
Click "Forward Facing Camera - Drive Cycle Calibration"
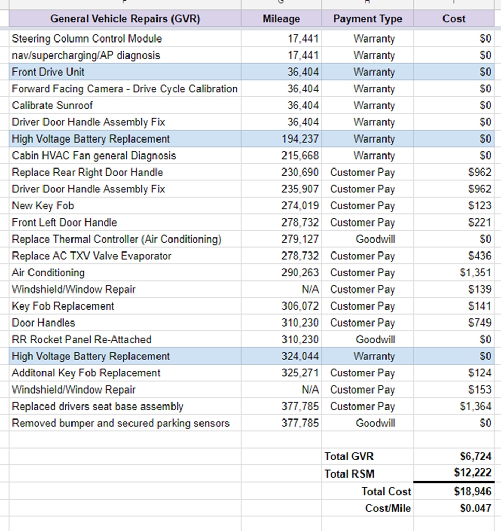(x=125, y=89)
